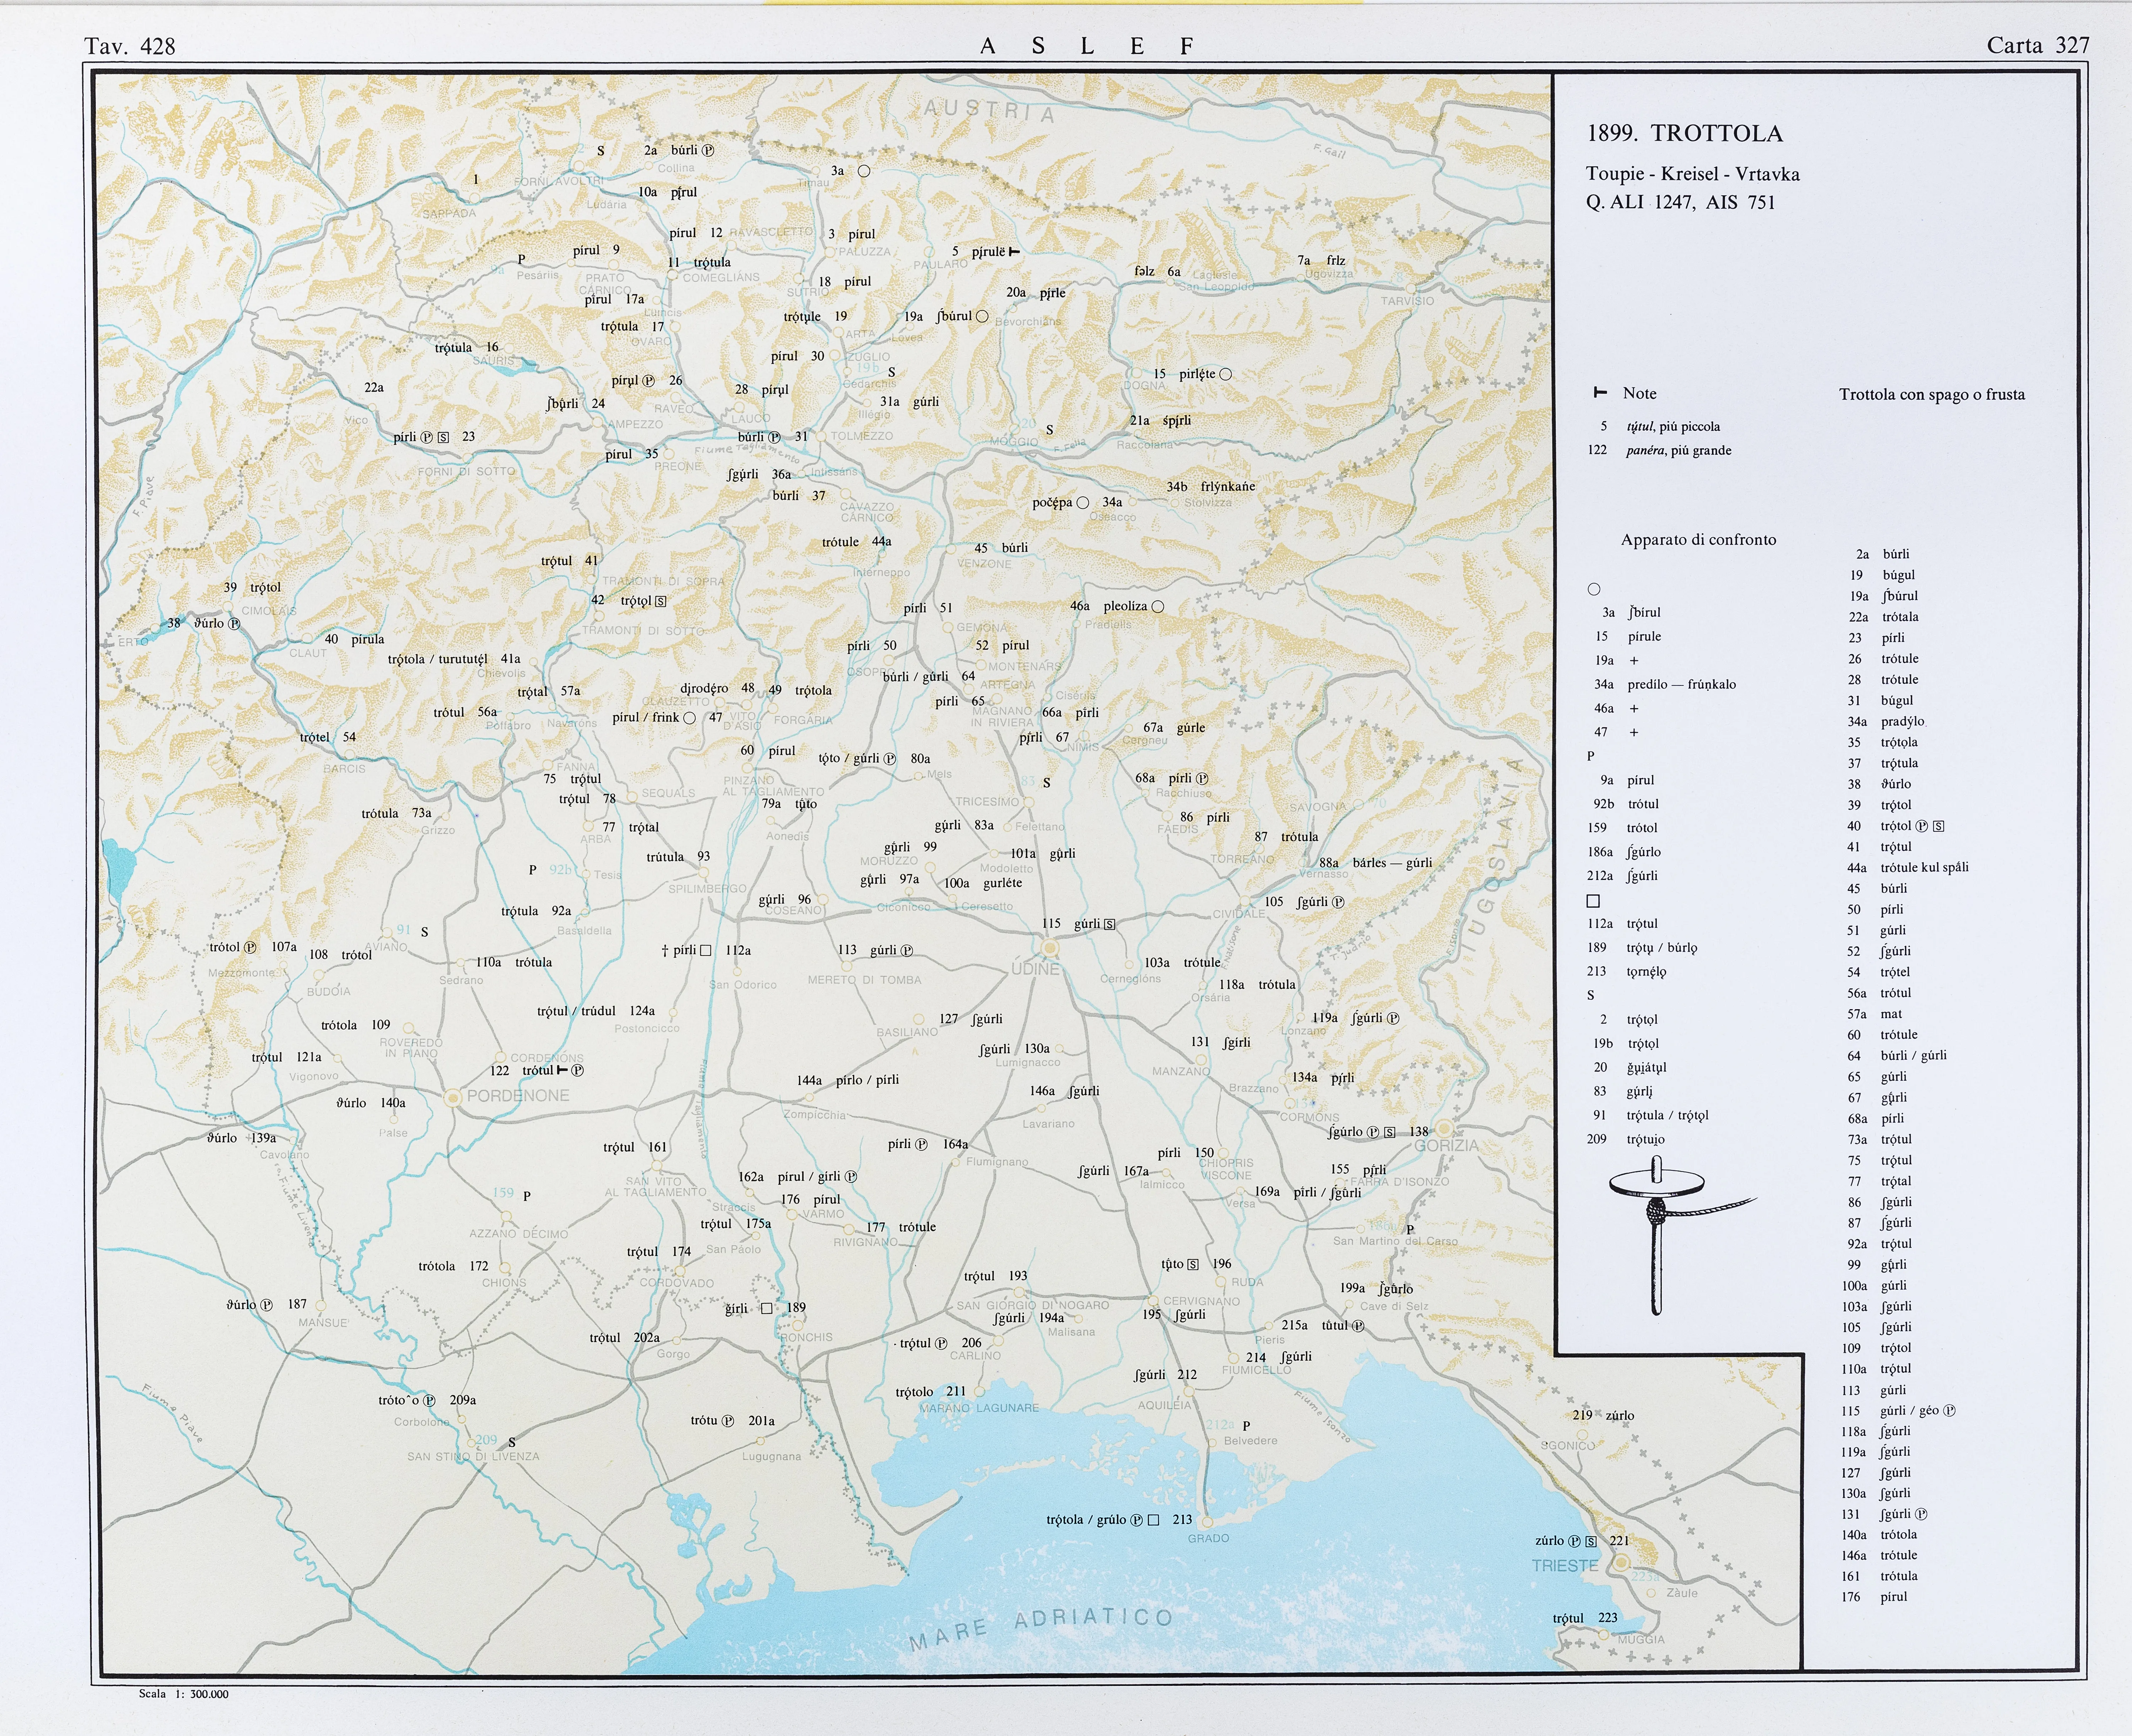Click the 'Apparato di confronto' heading
Viewport: 2132px width, 1736px height.
(1698, 540)
